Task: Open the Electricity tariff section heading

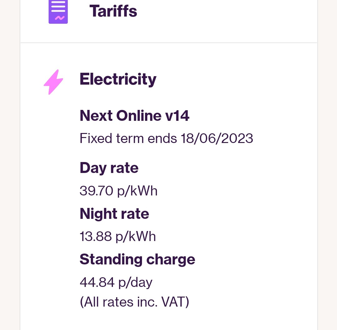Action: [118, 79]
